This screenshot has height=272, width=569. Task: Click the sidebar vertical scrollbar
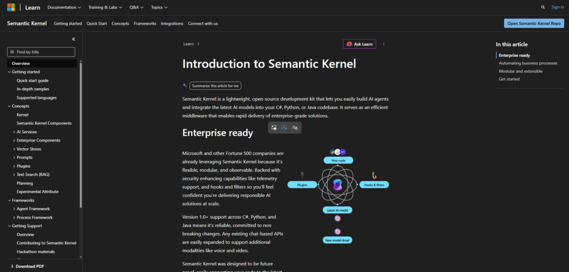[81, 134]
